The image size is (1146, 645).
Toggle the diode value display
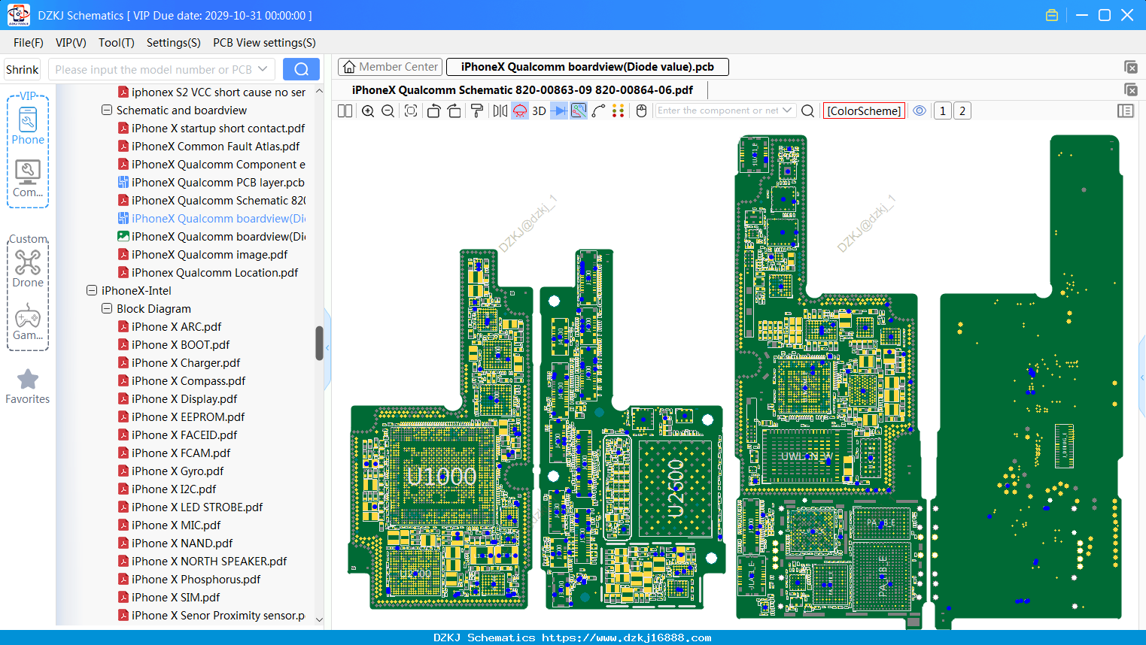tap(559, 111)
